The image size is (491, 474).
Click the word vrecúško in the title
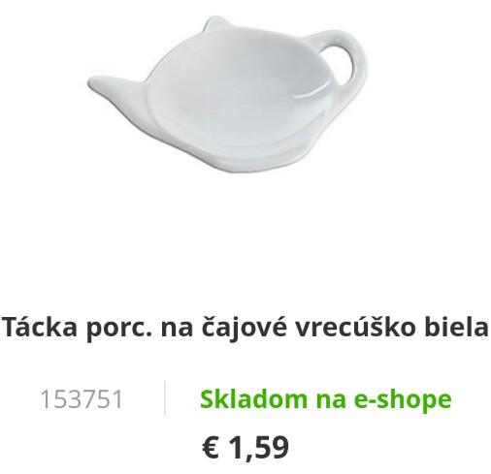coord(355,327)
